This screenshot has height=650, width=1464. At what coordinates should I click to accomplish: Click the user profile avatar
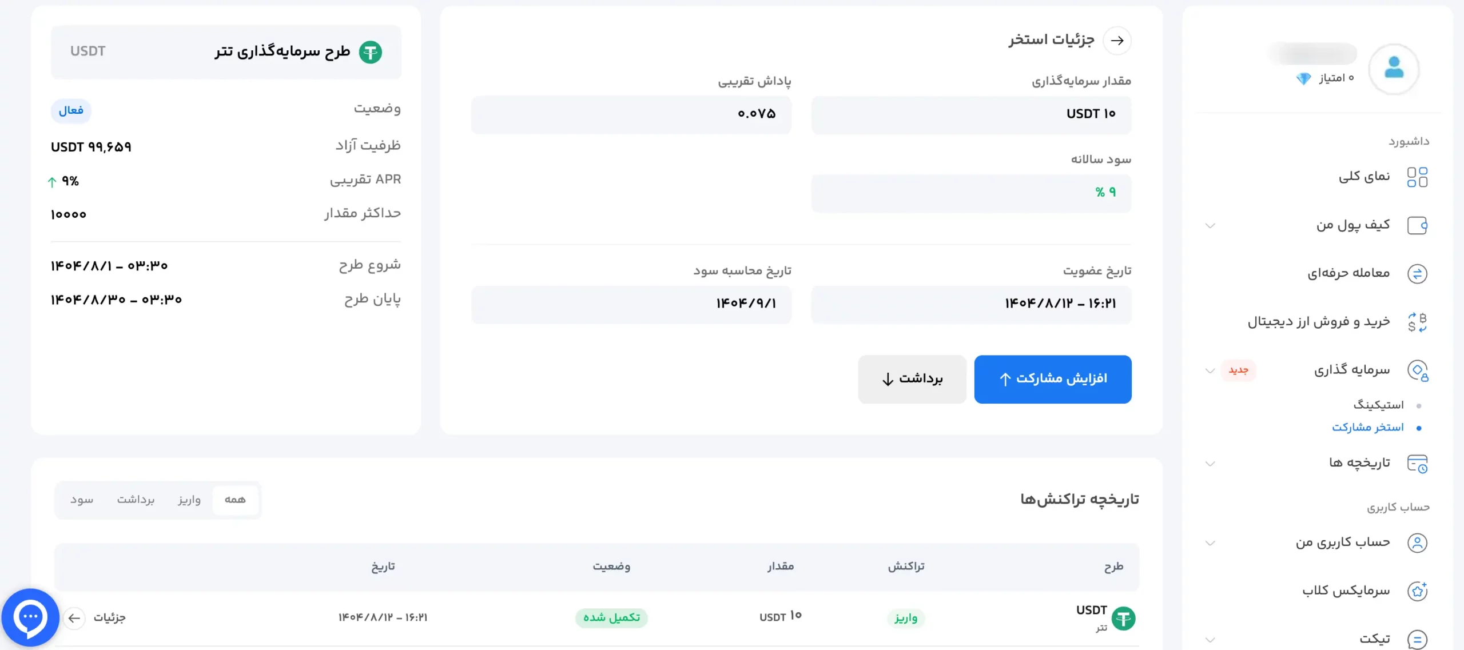click(x=1394, y=69)
